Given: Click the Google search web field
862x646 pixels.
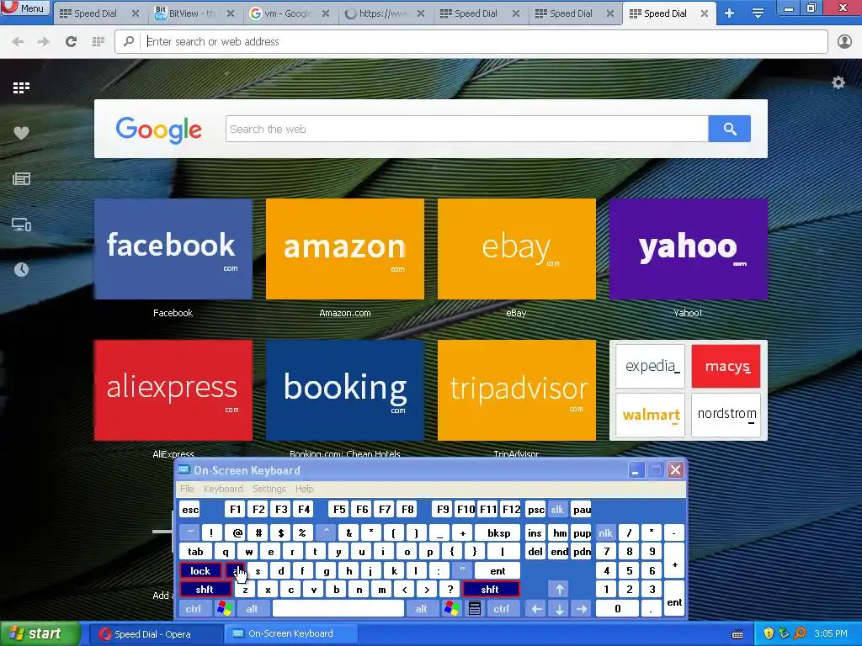Looking at the screenshot, I should pos(466,129).
